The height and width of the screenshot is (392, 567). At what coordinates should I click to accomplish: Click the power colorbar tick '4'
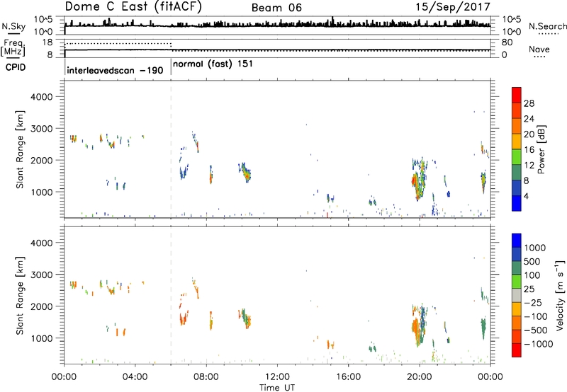526,196
